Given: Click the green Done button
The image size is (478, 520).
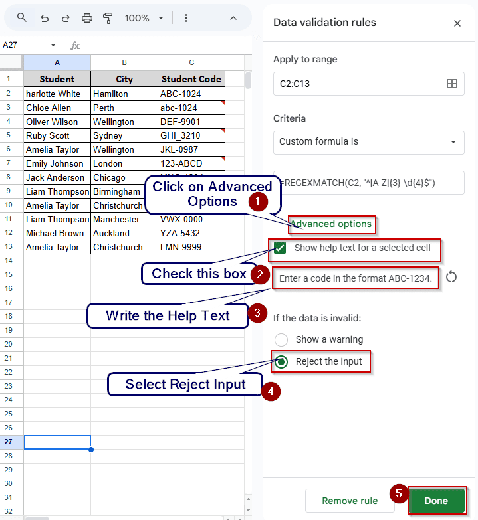Looking at the screenshot, I should pos(436,501).
